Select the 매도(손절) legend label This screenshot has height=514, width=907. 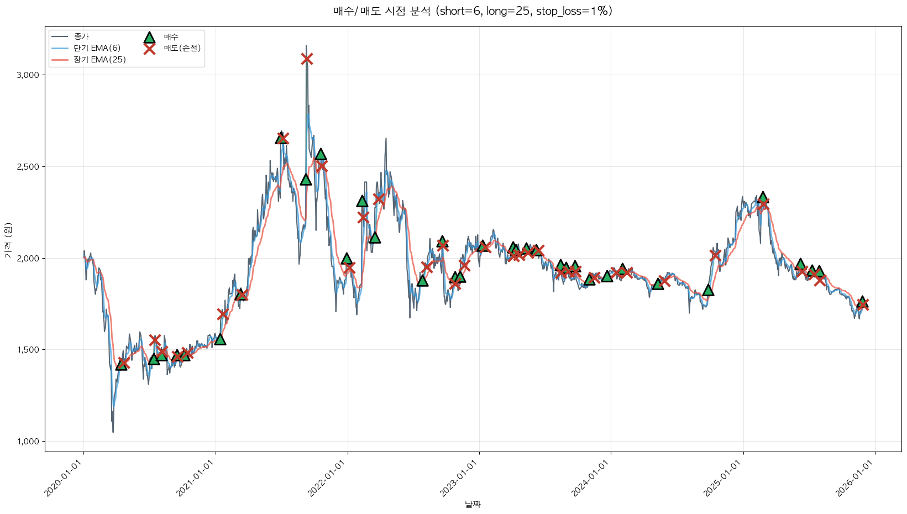pyautogui.click(x=182, y=49)
